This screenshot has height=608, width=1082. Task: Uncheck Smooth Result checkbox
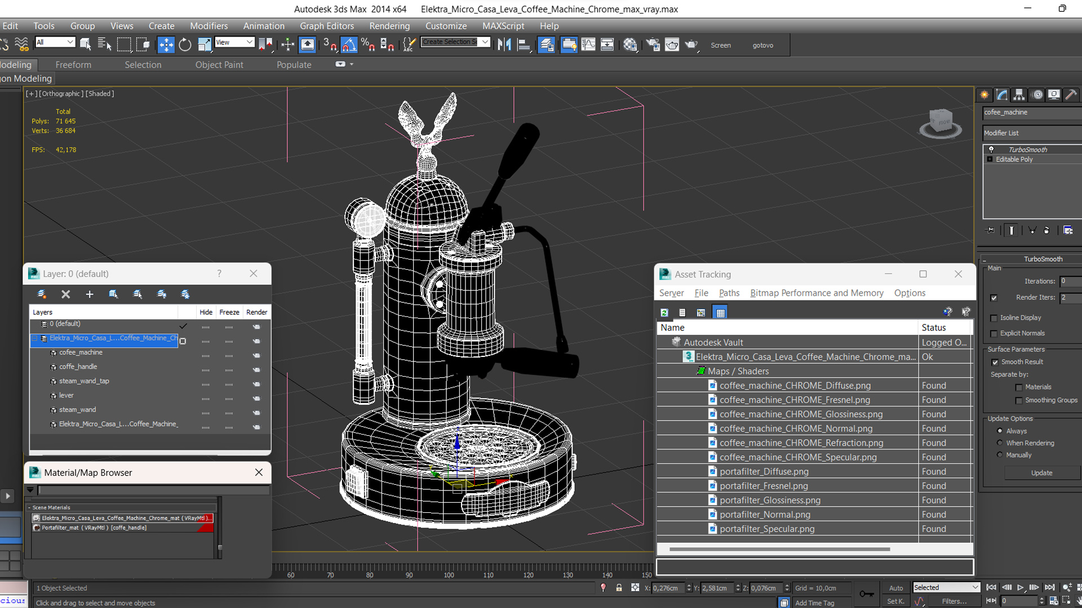995,362
